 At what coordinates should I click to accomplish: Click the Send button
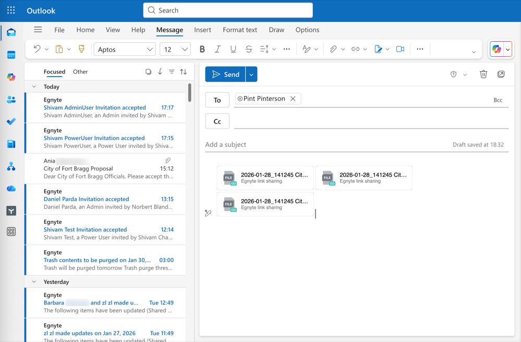point(225,74)
